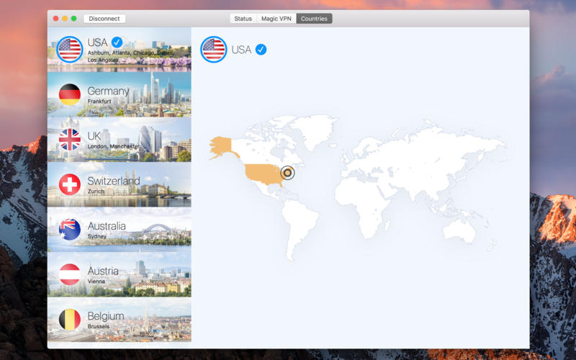Click the Frankfurt city label under Germany
The image size is (576, 360).
[x=100, y=102]
